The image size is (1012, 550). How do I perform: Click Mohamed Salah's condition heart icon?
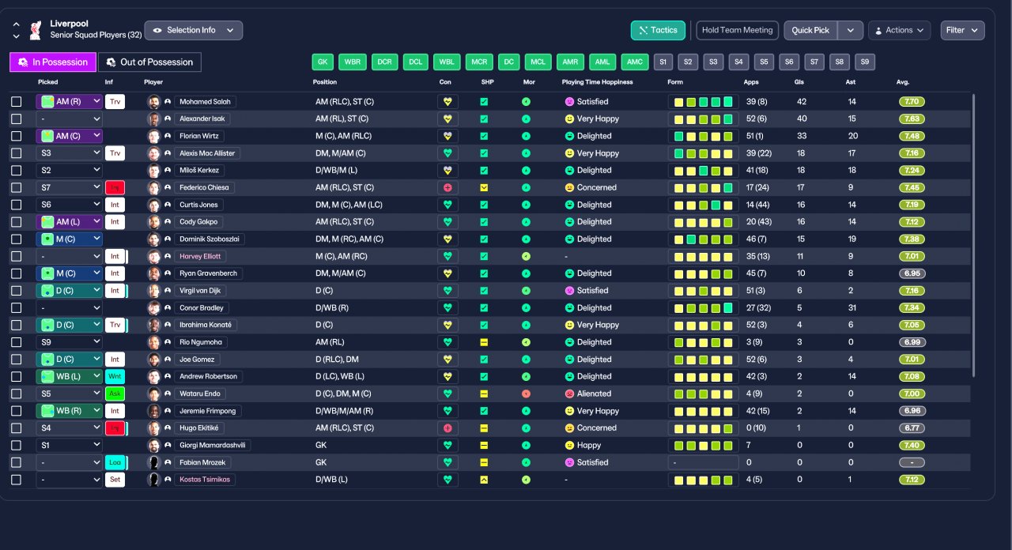coord(447,102)
